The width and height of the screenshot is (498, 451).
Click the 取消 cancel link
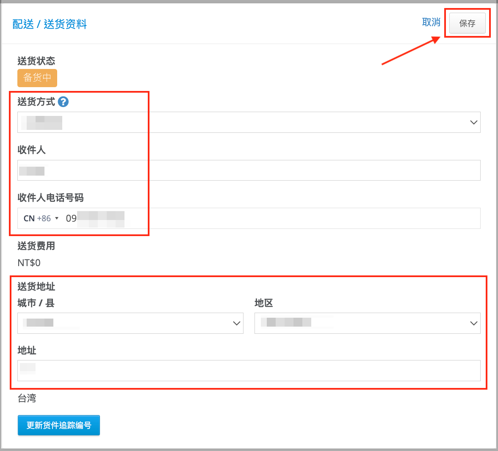[x=431, y=22]
